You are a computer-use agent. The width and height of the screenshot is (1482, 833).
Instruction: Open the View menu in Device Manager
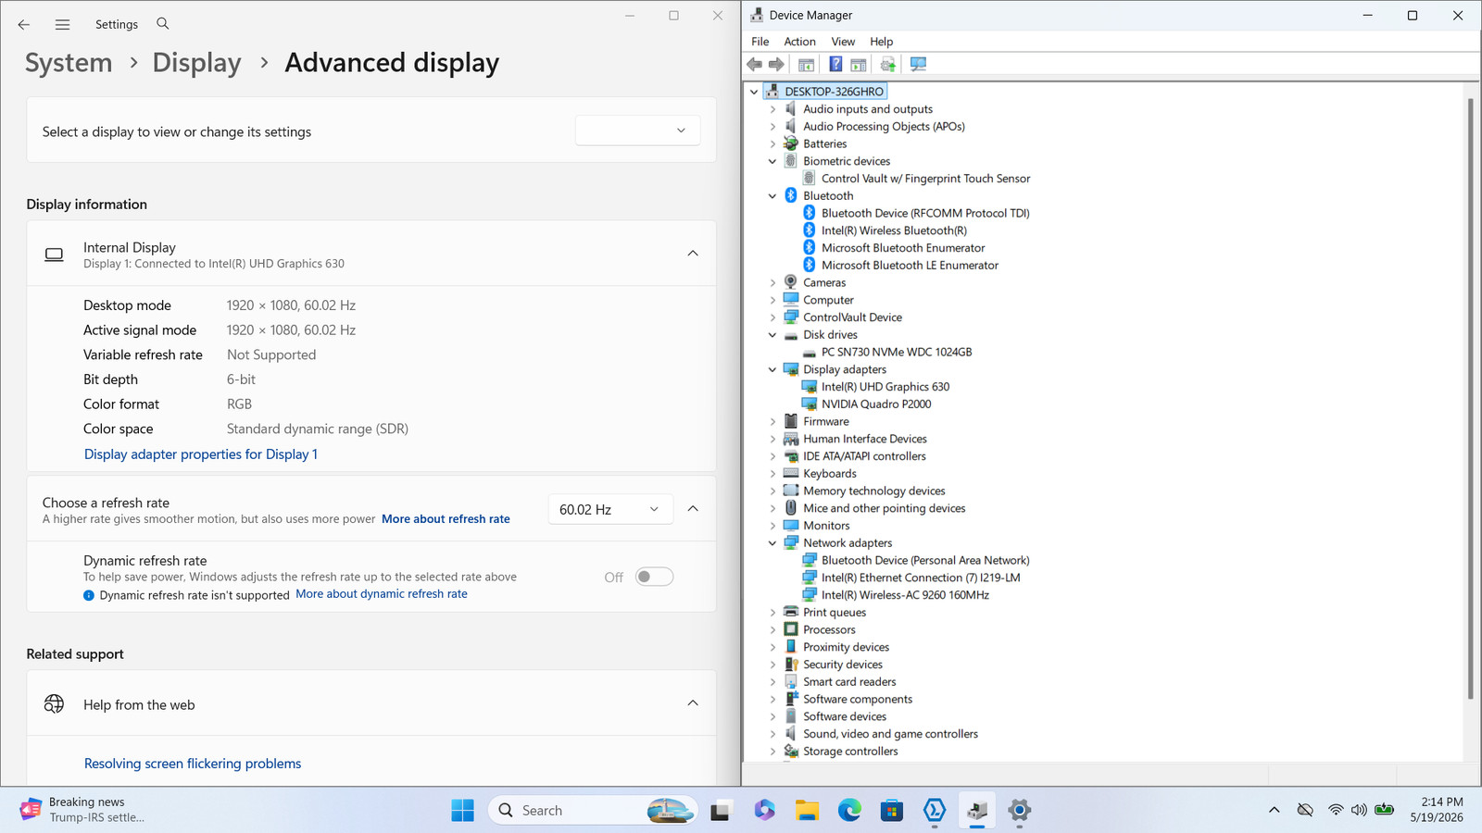pos(843,42)
